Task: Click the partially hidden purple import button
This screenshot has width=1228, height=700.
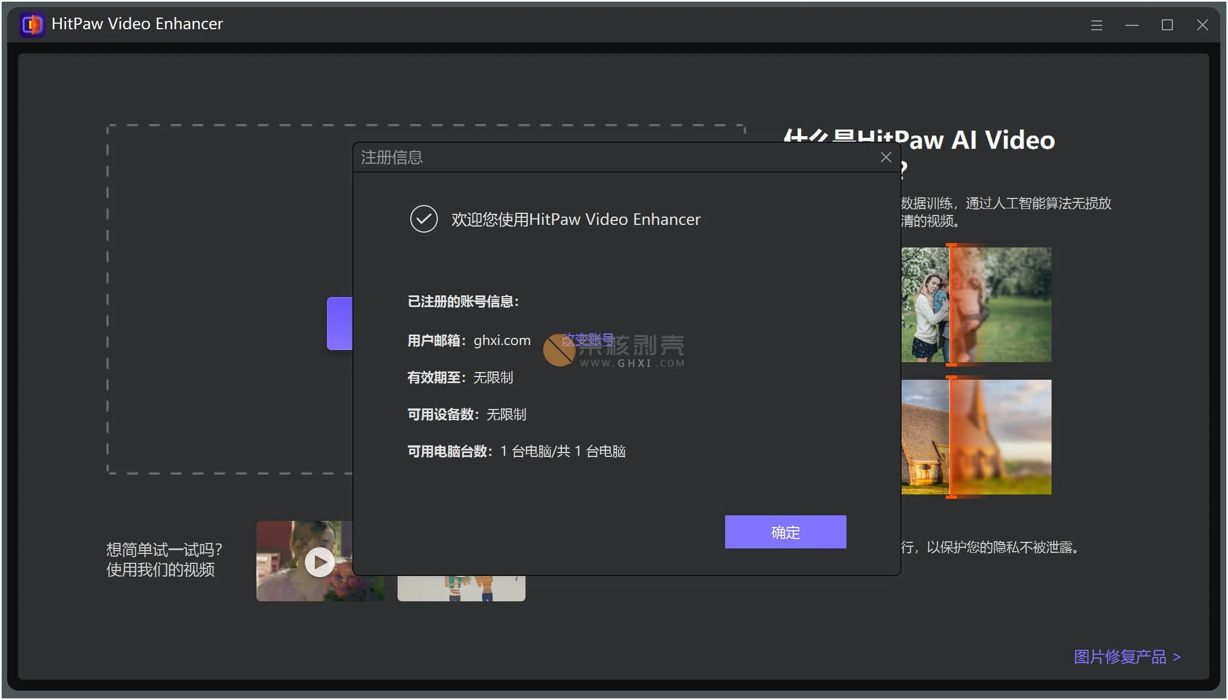Action: (339, 324)
